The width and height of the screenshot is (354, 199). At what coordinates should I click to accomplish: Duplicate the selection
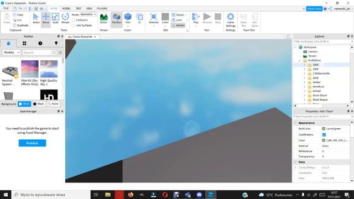coord(20,25)
